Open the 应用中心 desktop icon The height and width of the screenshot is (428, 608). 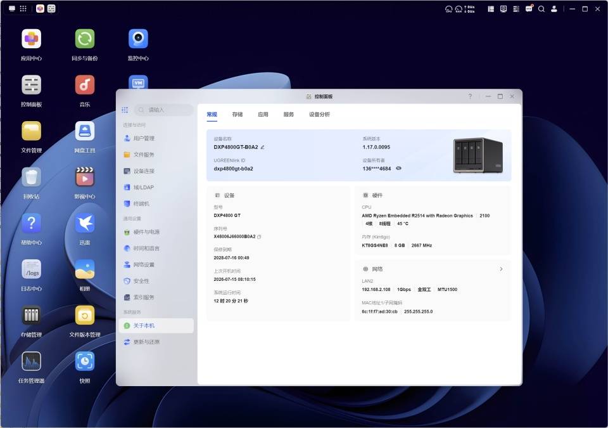pos(32,39)
